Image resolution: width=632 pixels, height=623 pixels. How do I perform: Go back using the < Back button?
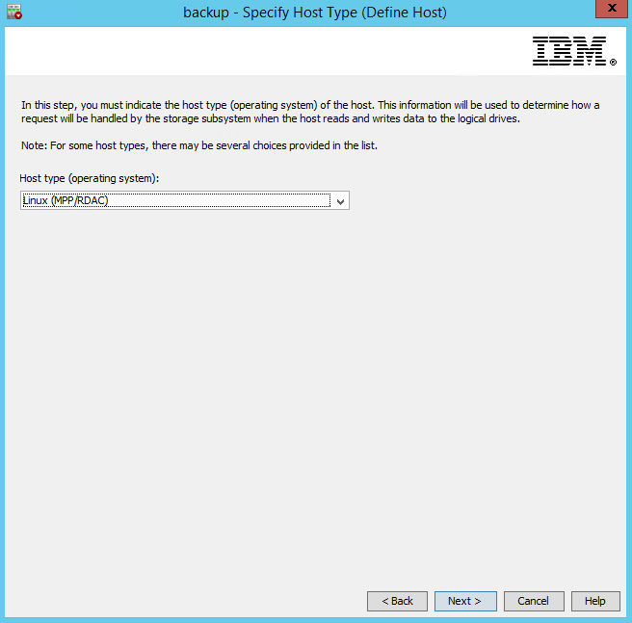(x=397, y=601)
